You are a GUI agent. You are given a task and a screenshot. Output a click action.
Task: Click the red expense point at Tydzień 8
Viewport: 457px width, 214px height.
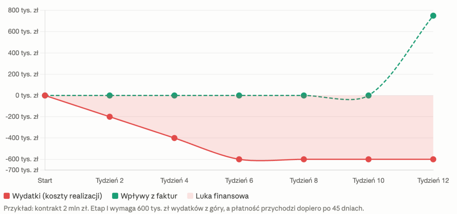pyautogui.click(x=304, y=159)
